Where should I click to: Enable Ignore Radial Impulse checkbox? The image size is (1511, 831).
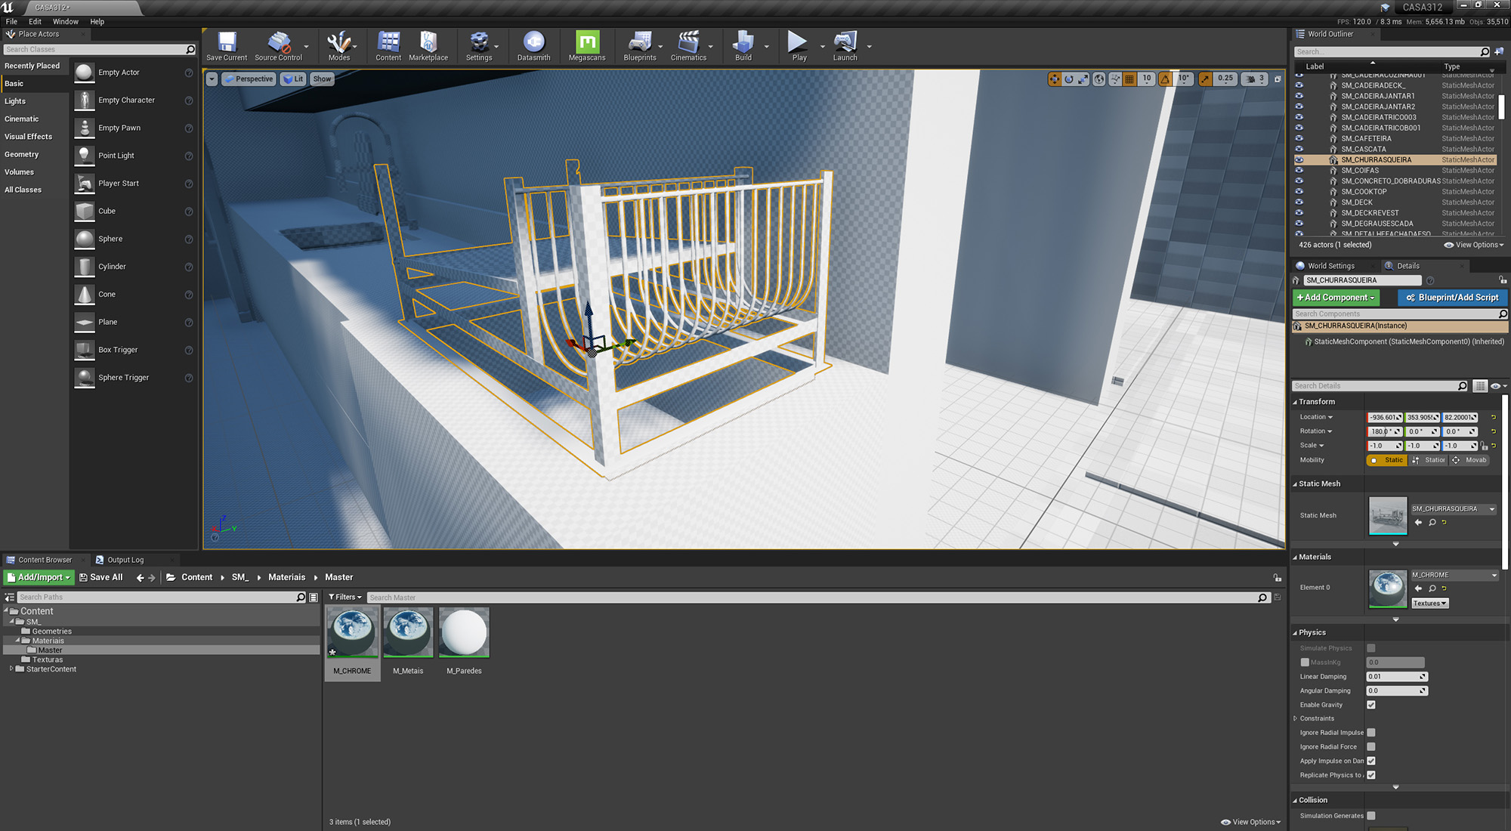pos(1371,733)
